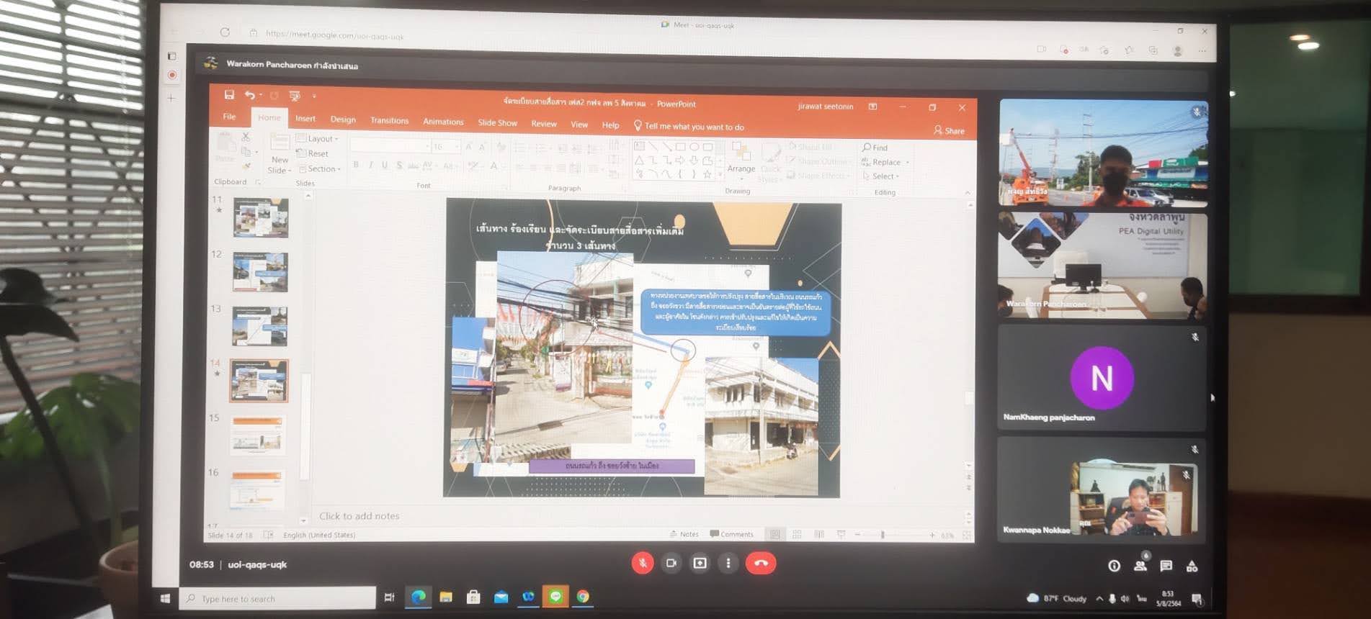Click the Present now button in Meet
Image resolution: width=1371 pixels, height=619 pixels.
700,563
